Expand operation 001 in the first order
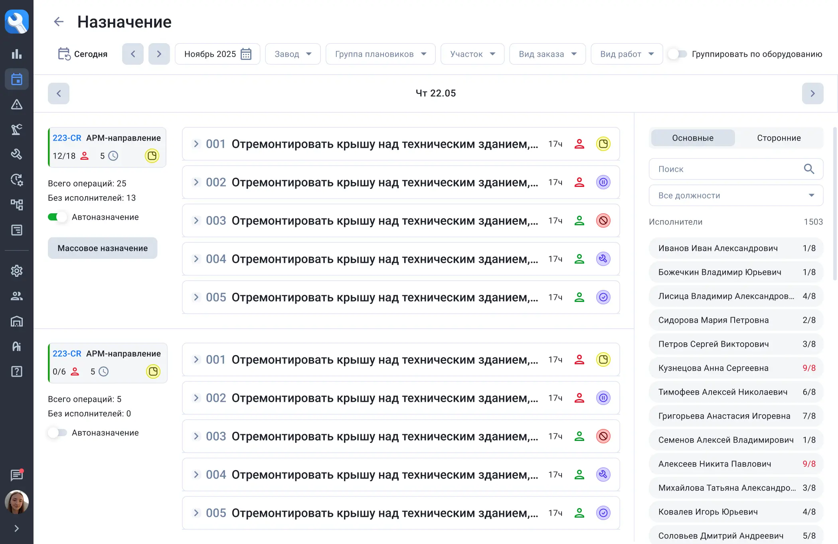The image size is (838, 544). (x=196, y=144)
